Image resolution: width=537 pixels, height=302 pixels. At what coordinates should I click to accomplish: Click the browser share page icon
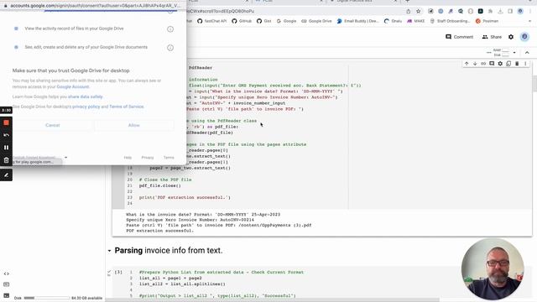pos(409,11)
